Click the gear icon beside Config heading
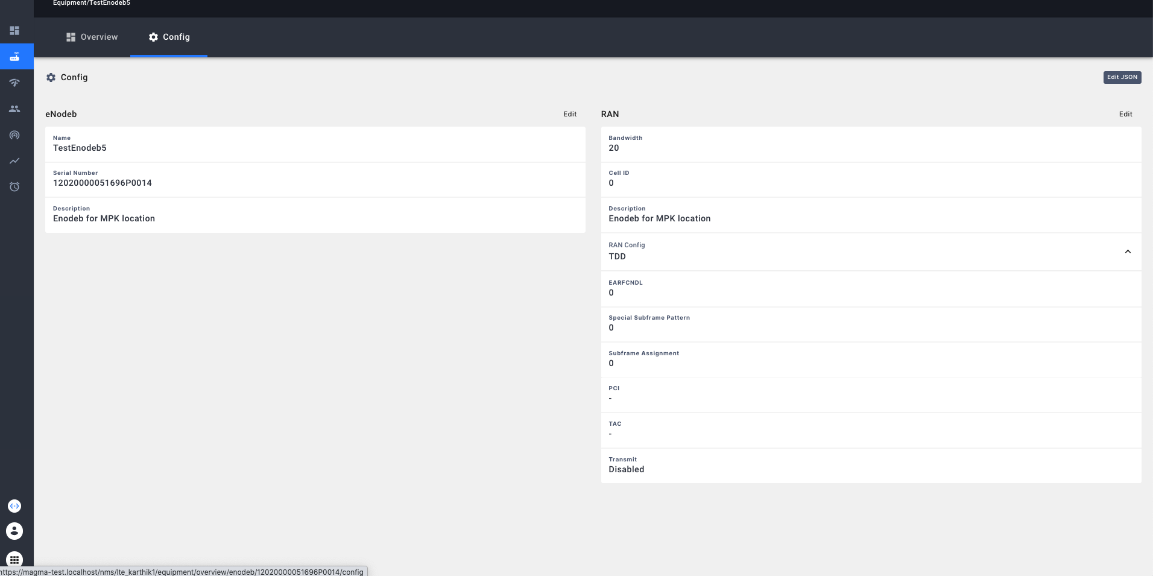The image size is (1153, 576). pyautogui.click(x=51, y=77)
